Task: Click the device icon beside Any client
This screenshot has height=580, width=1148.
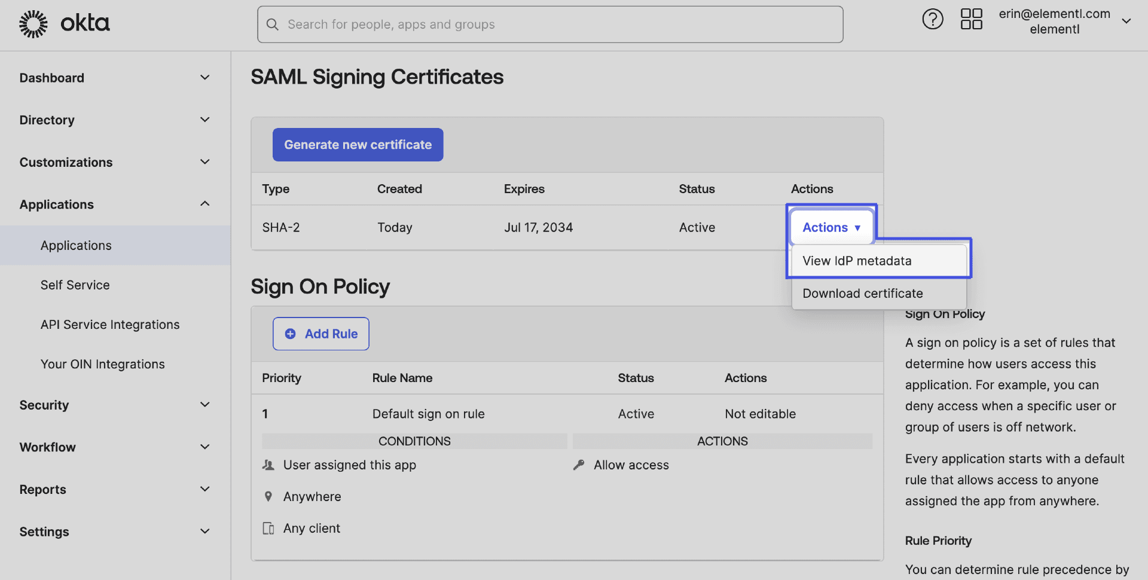Action: point(268,528)
